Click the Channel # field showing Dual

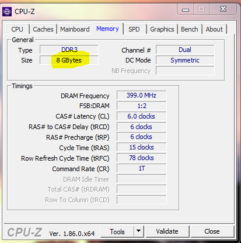(185, 50)
